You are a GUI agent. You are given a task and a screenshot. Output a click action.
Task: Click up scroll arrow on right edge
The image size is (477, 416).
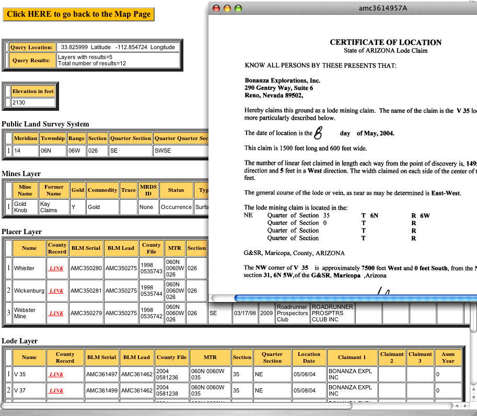tap(474, 389)
